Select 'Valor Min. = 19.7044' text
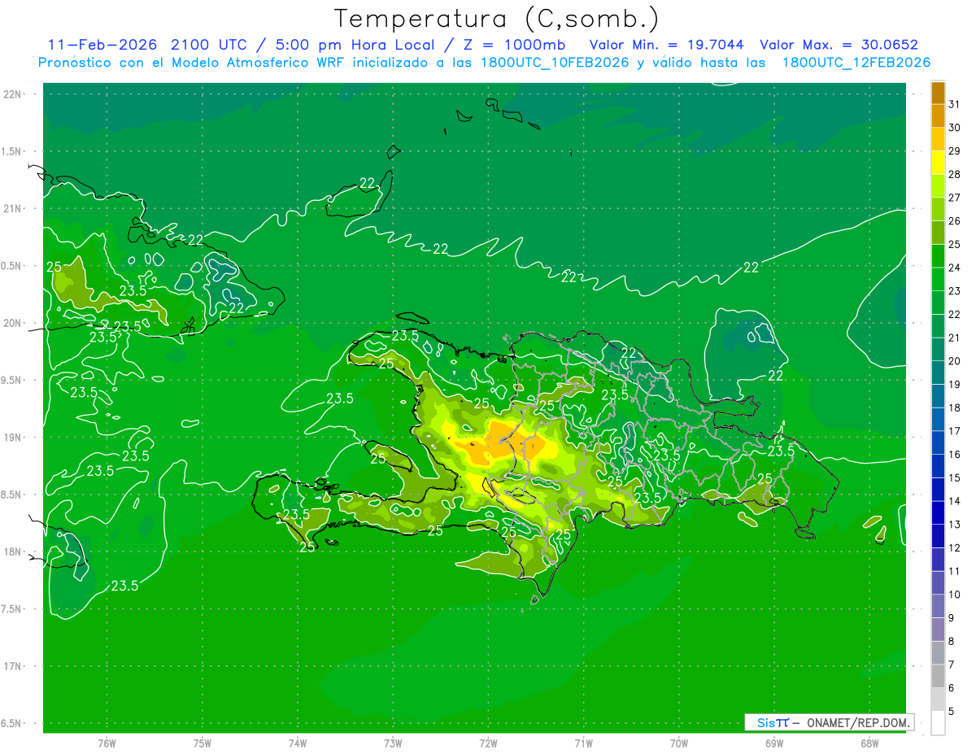 pyautogui.click(x=666, y=45)
